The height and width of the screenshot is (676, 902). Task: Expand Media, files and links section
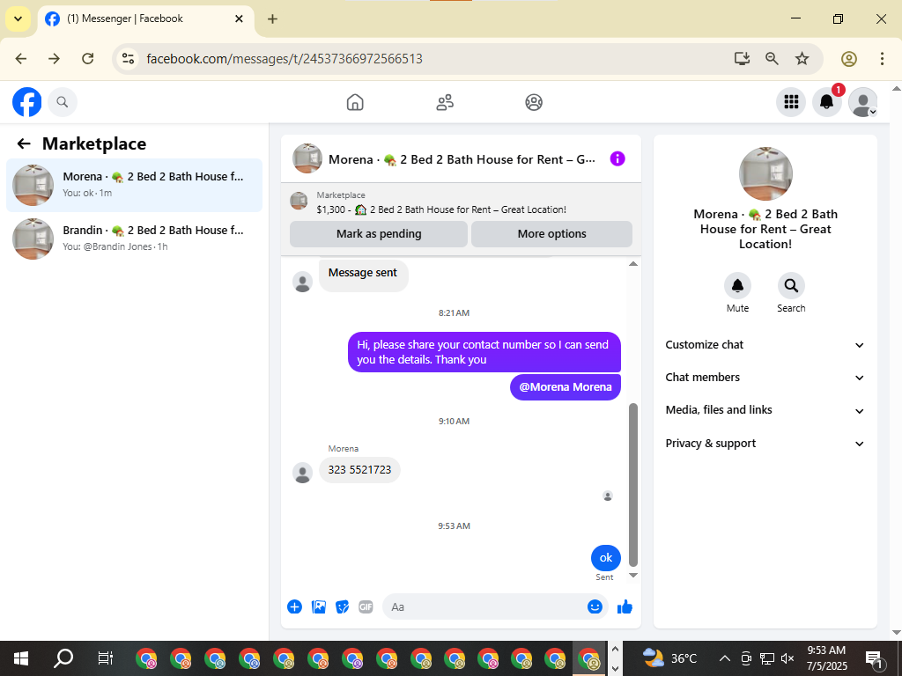[x=765, y=410]
